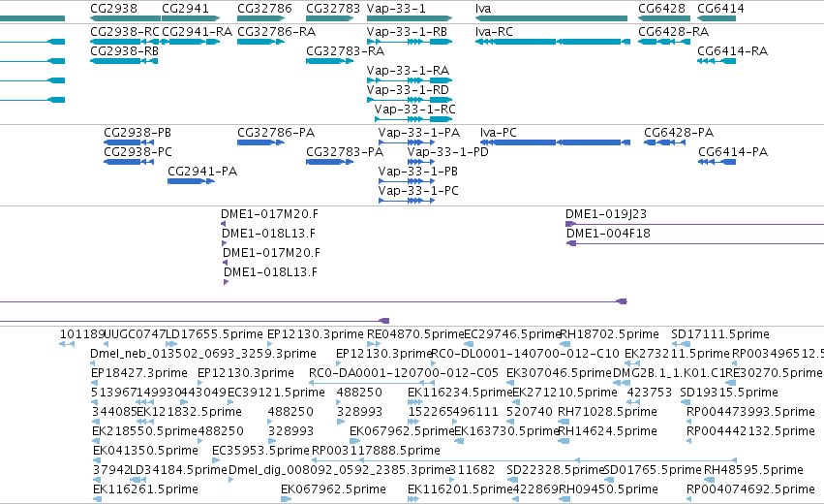Click protein label Vap-33-1-PC

click(x=418, y=191)
